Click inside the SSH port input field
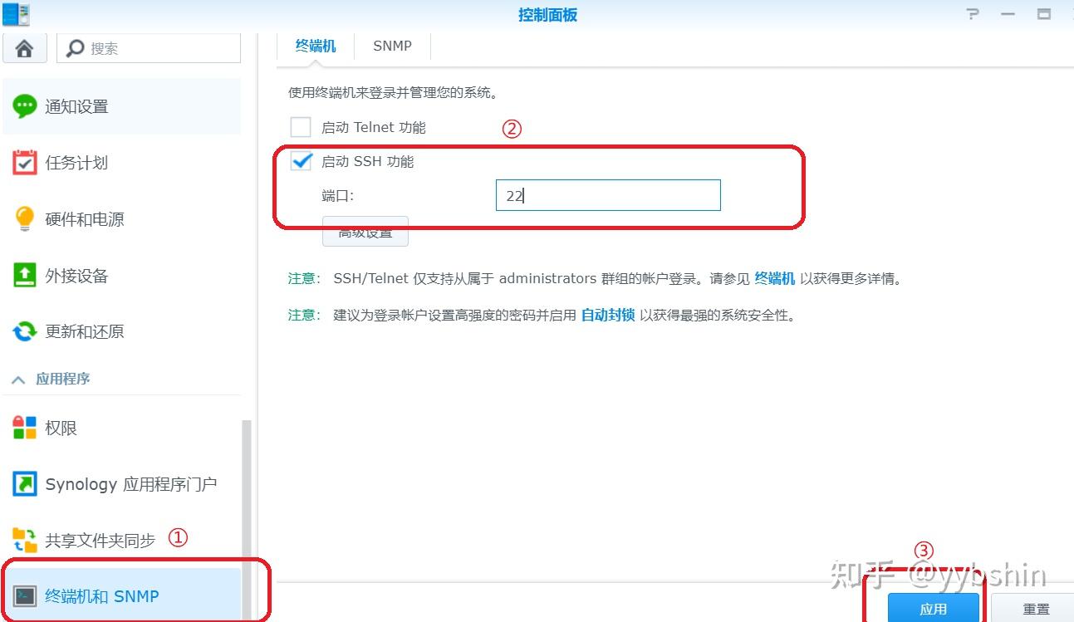 pos(607,194)
